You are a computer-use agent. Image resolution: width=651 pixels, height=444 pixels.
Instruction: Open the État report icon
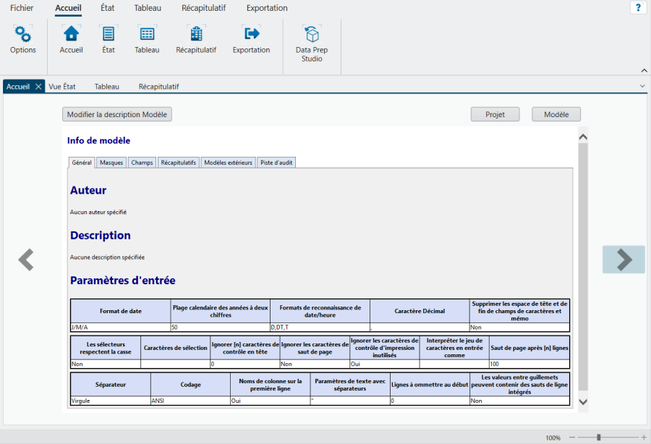(x=109, y=34)
